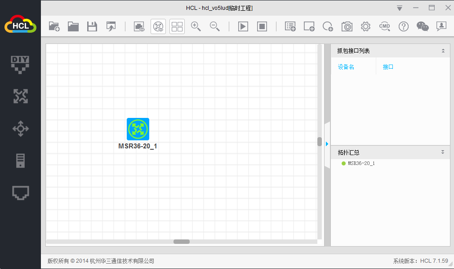The height and width of the screenshot is (269, 454).
Task: Take a screenshot with camera icon
Action: click(347, 26)
